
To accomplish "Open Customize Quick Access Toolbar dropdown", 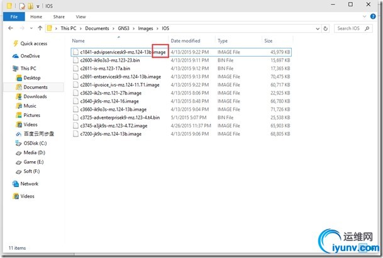I will (x=38, y=6).
